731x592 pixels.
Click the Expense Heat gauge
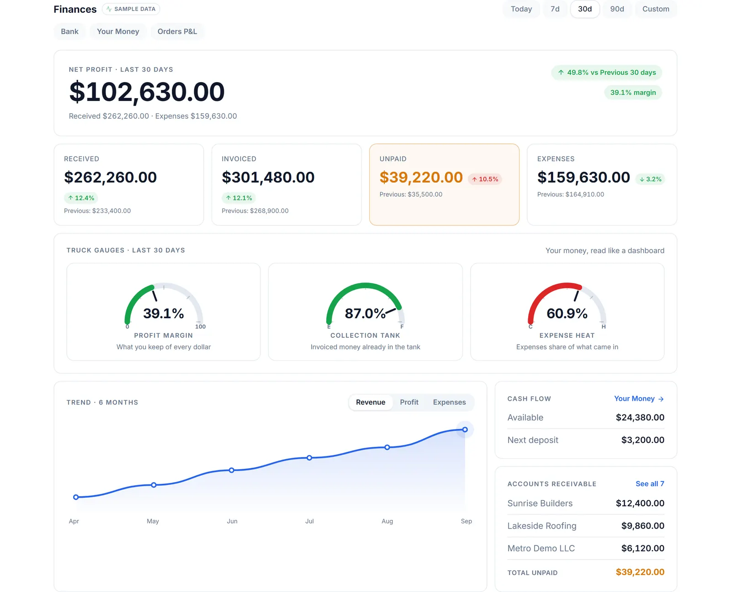[x=567, y=312]
